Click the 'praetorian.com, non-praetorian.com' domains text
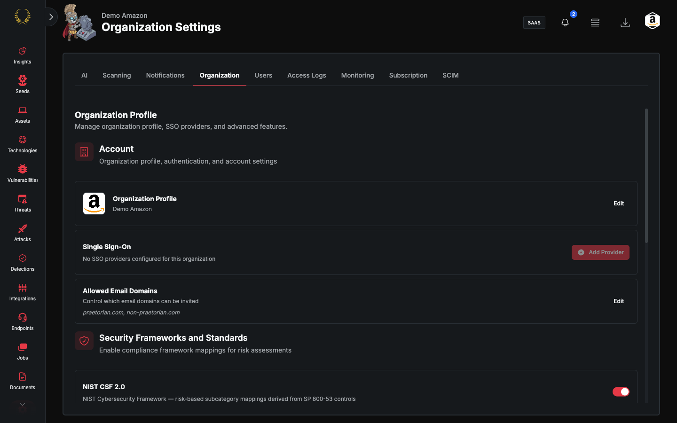The image size is (677, 423). (x=131, y=313)
